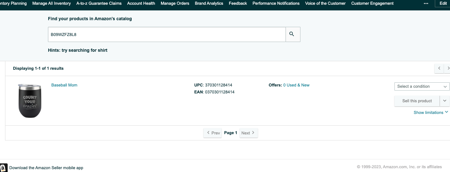
Task: Click Sell this product button
Action: [417, 101]
